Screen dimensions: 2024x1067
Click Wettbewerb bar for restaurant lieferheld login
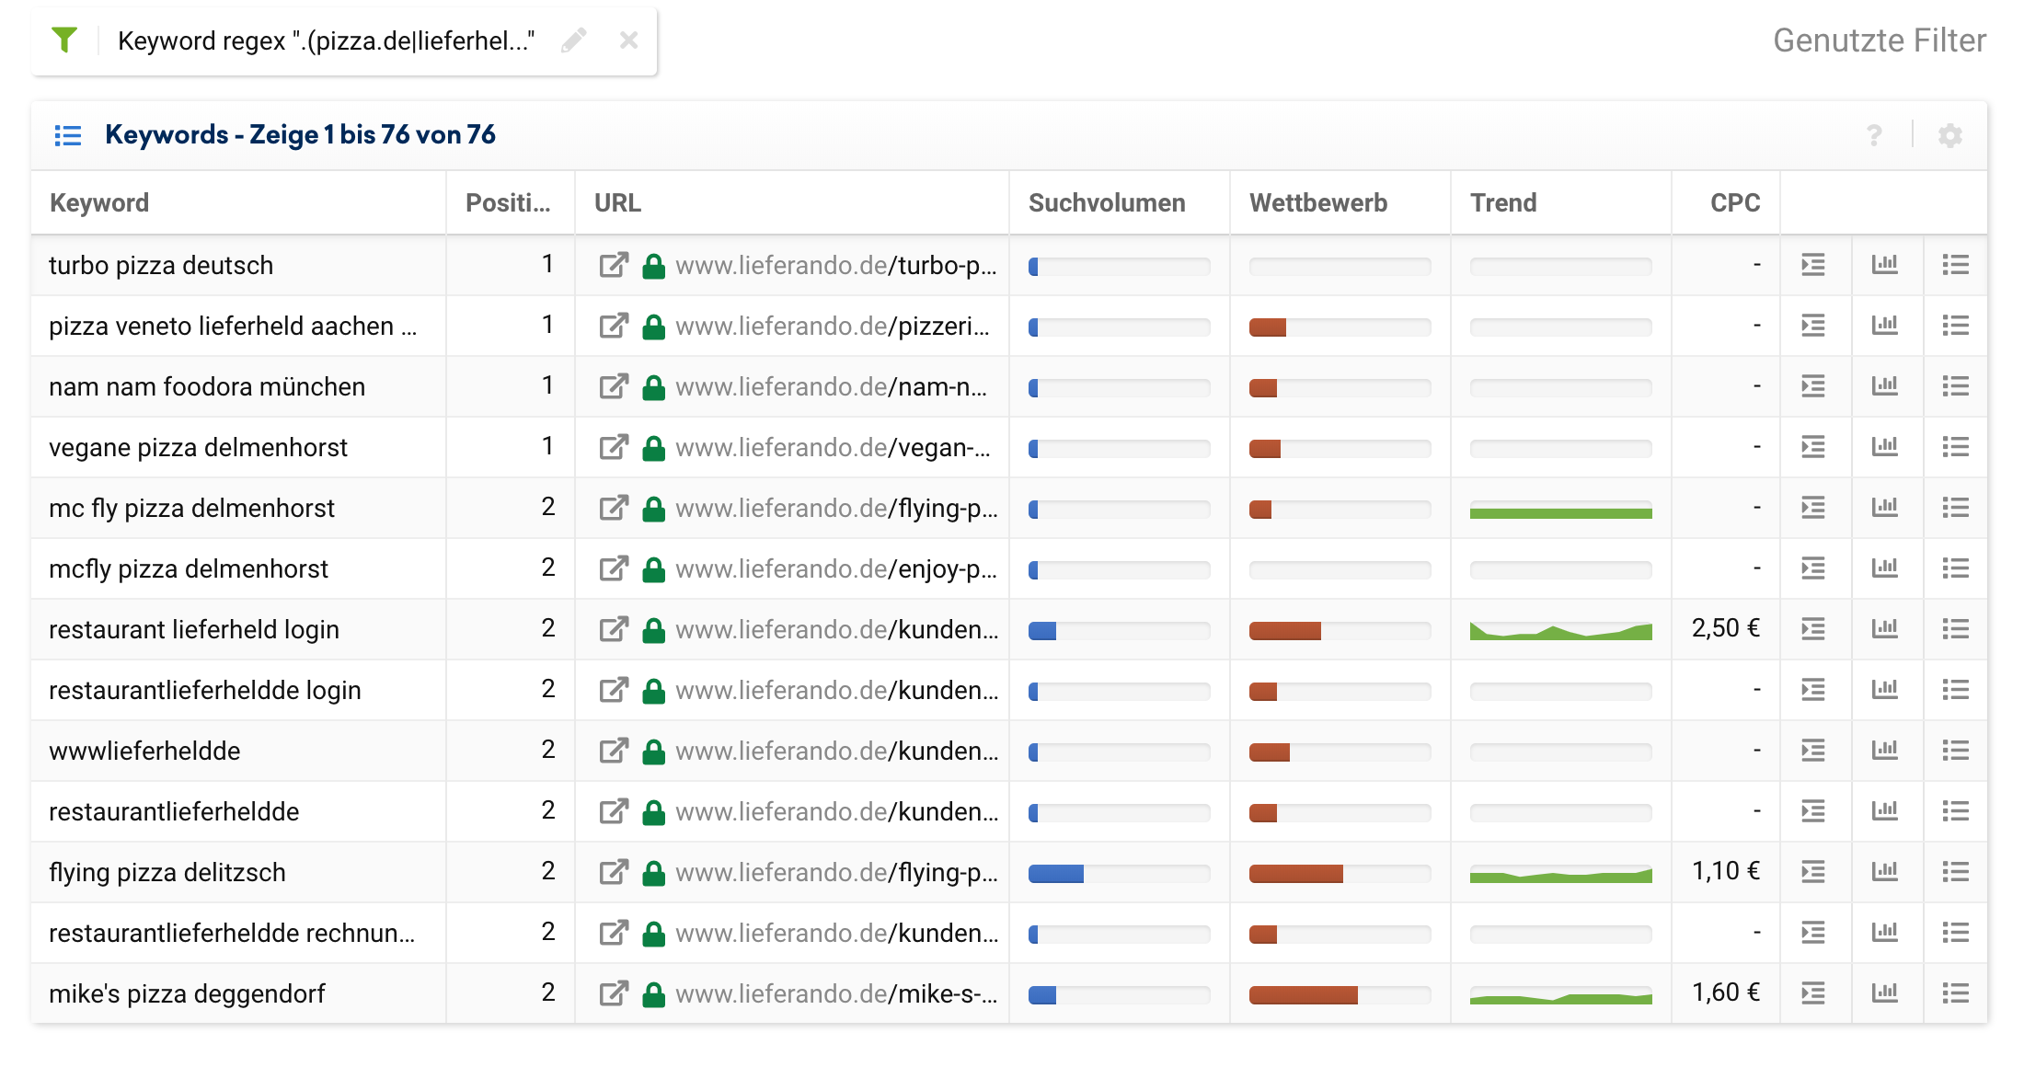(1340, 631)
